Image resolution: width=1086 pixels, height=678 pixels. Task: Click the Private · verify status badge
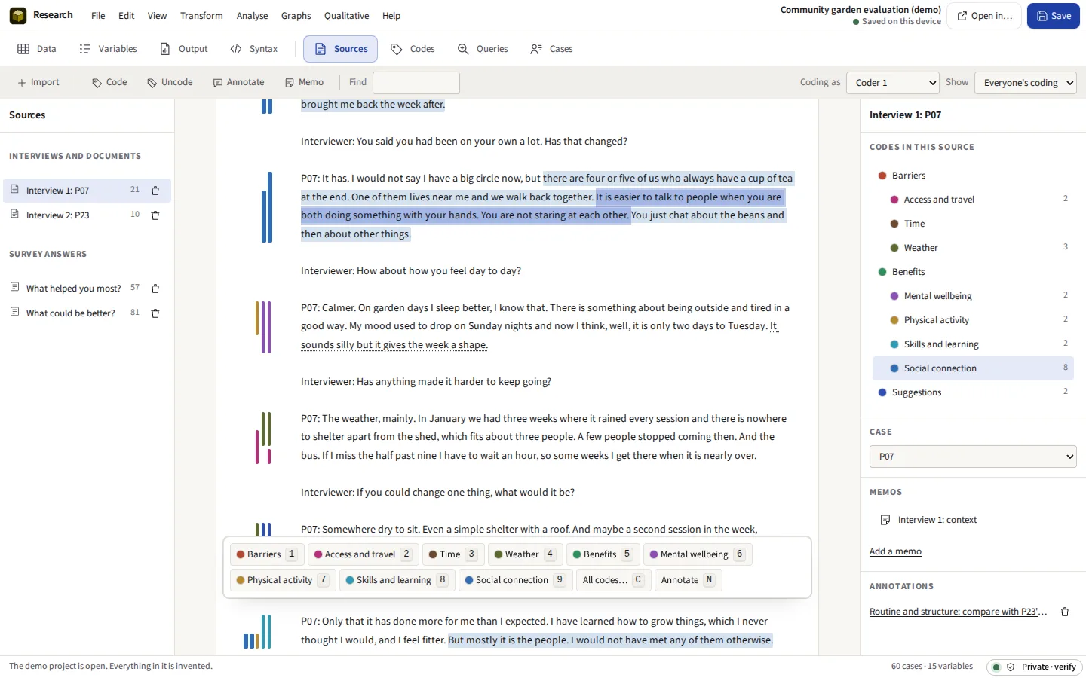tap(1035, 667)
